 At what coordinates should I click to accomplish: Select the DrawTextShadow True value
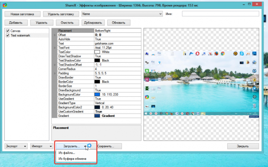pyautogui.click(x=98, y=56)
